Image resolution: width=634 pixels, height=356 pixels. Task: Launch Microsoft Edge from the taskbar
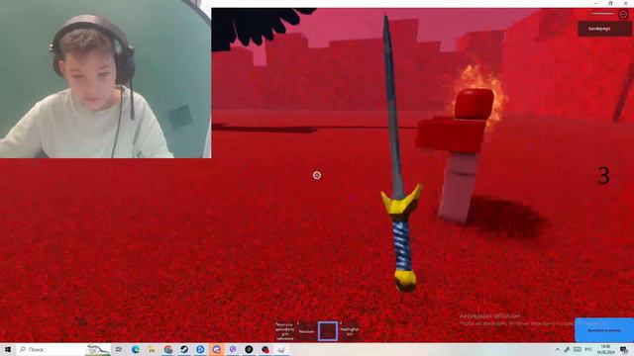[x=136, y=349]
